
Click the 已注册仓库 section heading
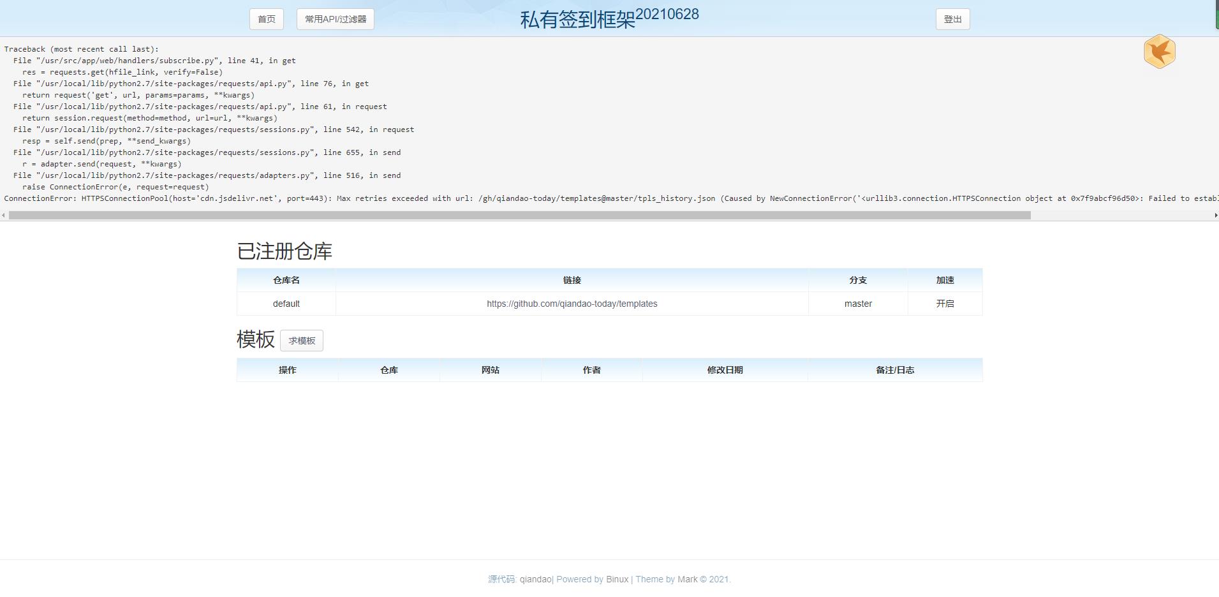[x=284, y=251]
